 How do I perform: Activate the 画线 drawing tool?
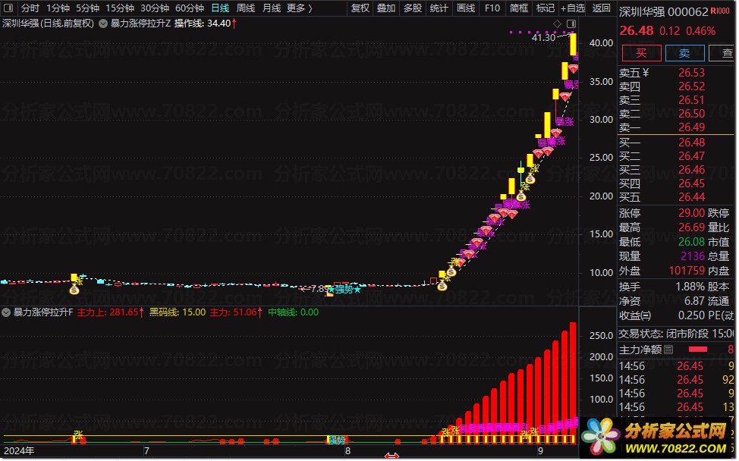pos(466,8)
